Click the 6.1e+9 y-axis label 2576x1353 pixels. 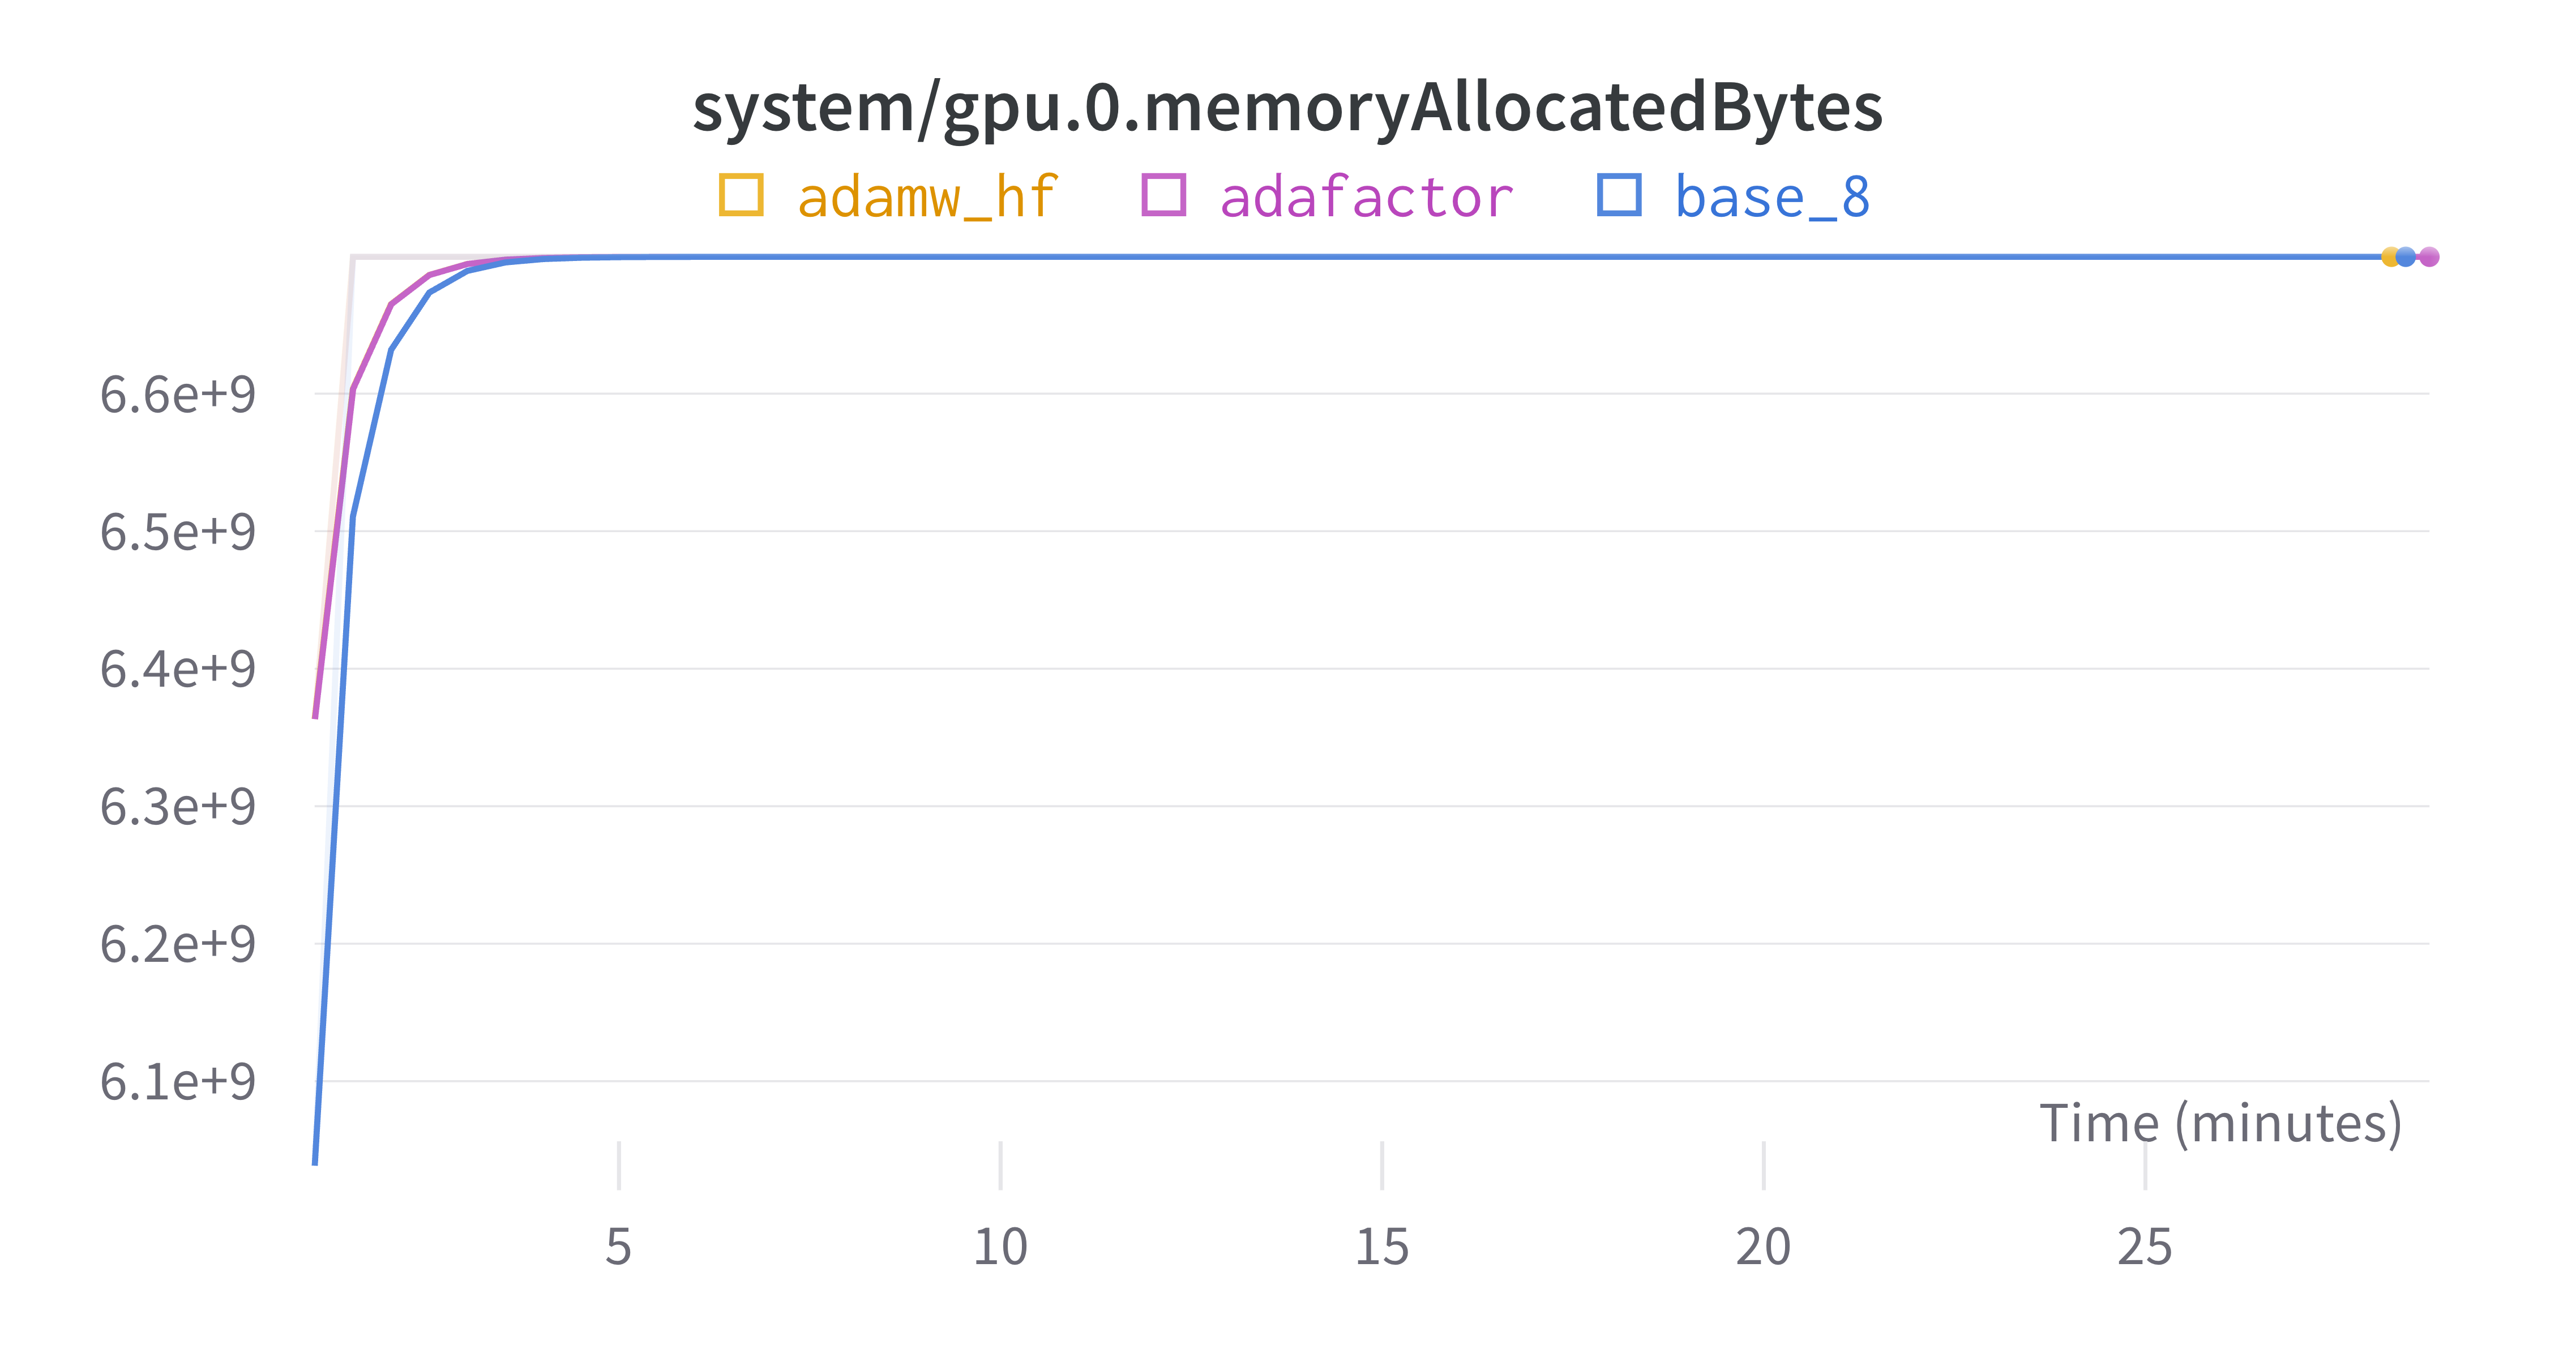[178, 1082]
